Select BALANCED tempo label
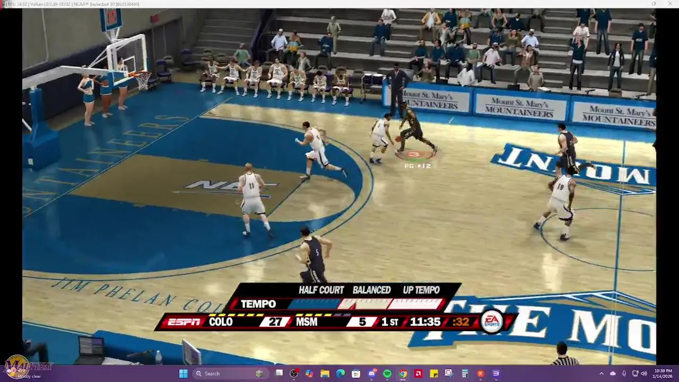 pos(371,290)
